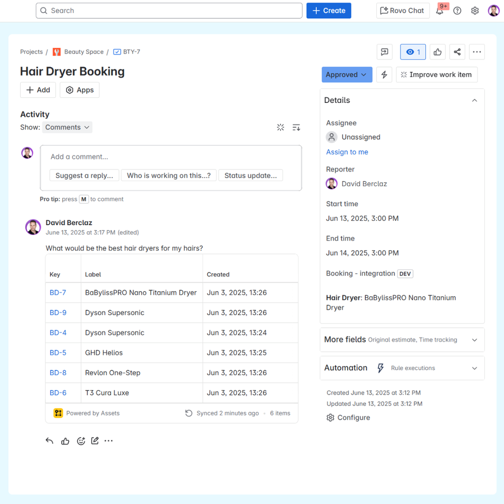Click the Add button under title
This screenshot has height=504, width=504.
[38, 90]
